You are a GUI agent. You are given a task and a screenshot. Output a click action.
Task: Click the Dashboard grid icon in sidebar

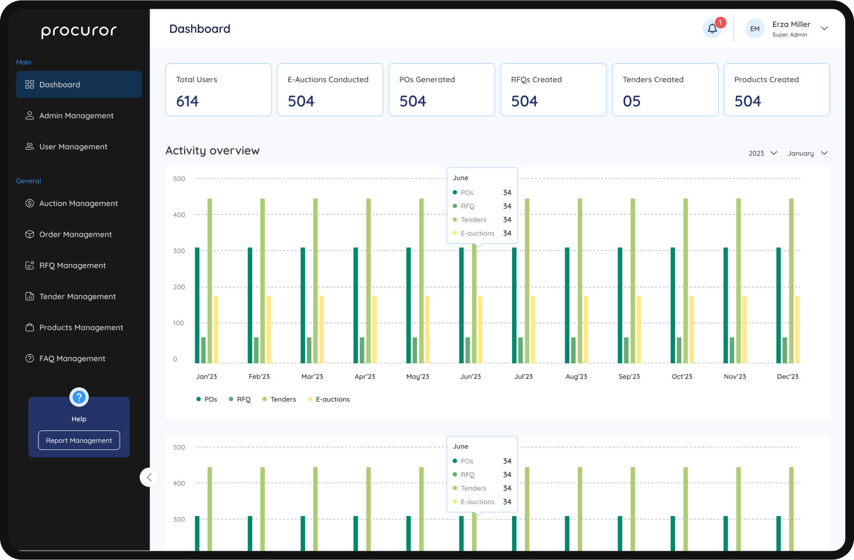pyautogui.click(x=30, y=85)
